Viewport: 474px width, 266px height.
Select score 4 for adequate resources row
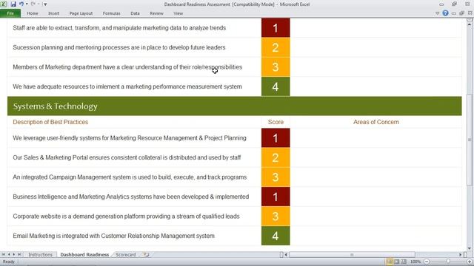click(x=276, y=86)
